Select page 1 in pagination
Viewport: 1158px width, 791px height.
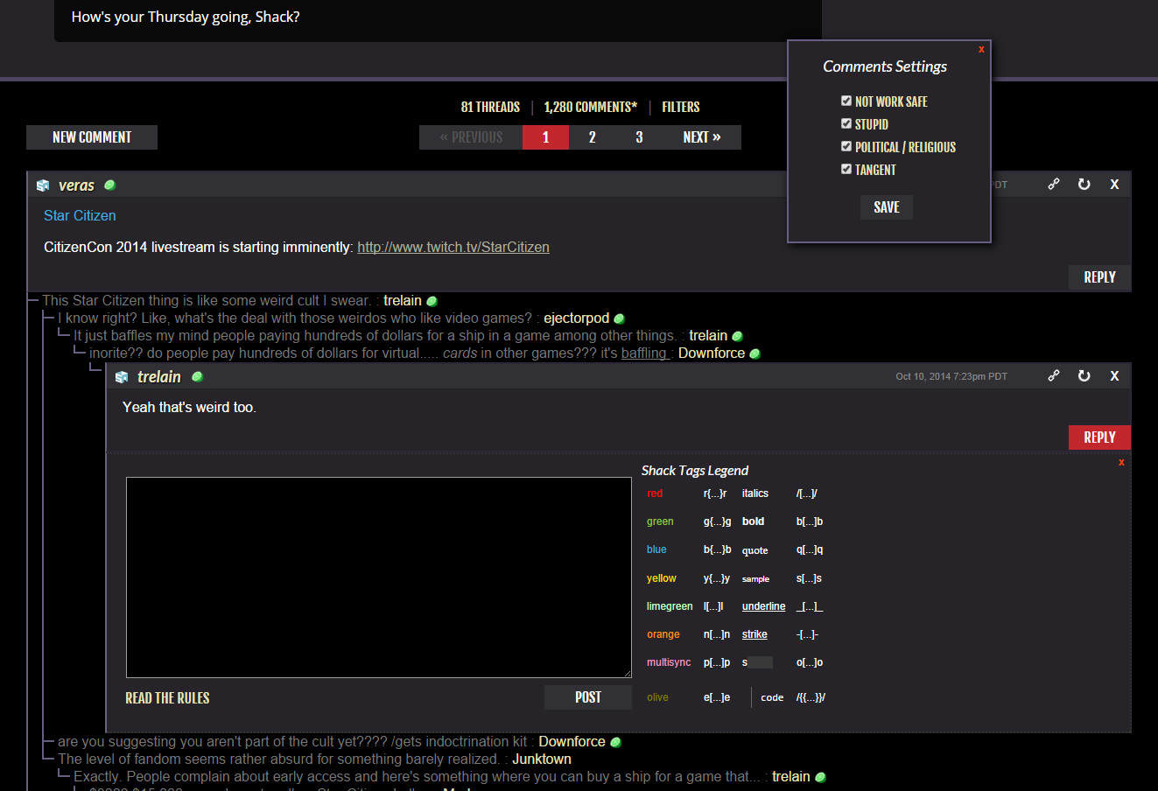point(545,137)
